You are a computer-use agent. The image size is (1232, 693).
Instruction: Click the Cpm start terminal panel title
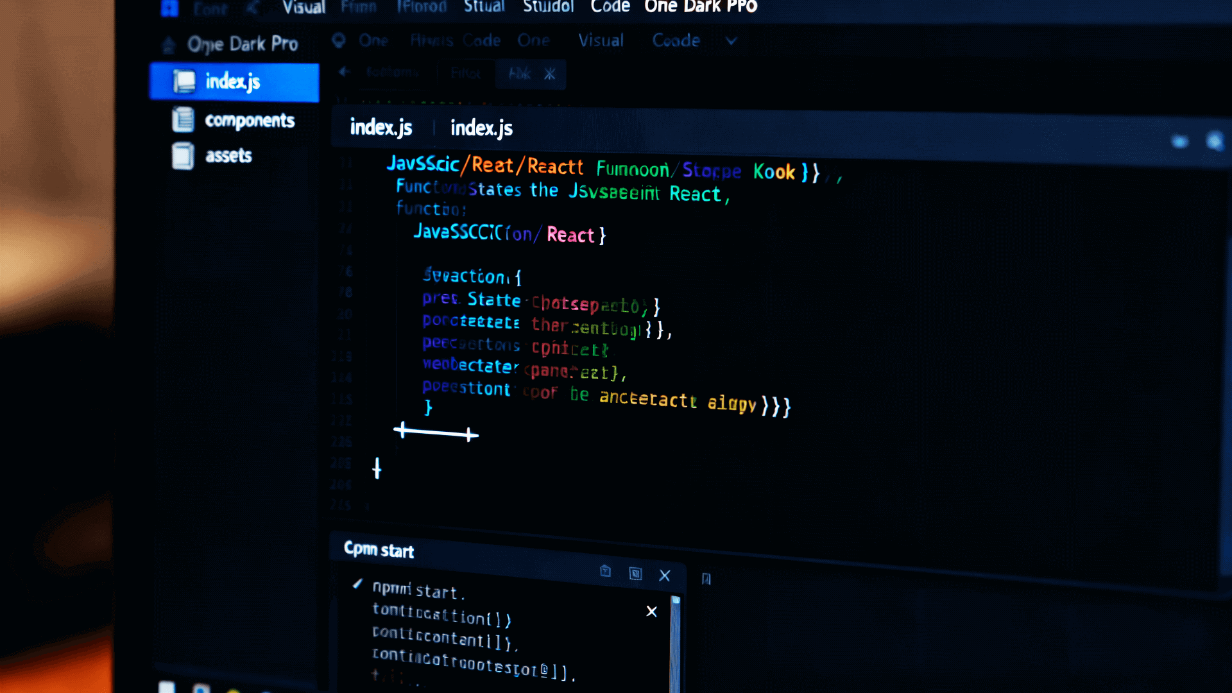(379, 549)
